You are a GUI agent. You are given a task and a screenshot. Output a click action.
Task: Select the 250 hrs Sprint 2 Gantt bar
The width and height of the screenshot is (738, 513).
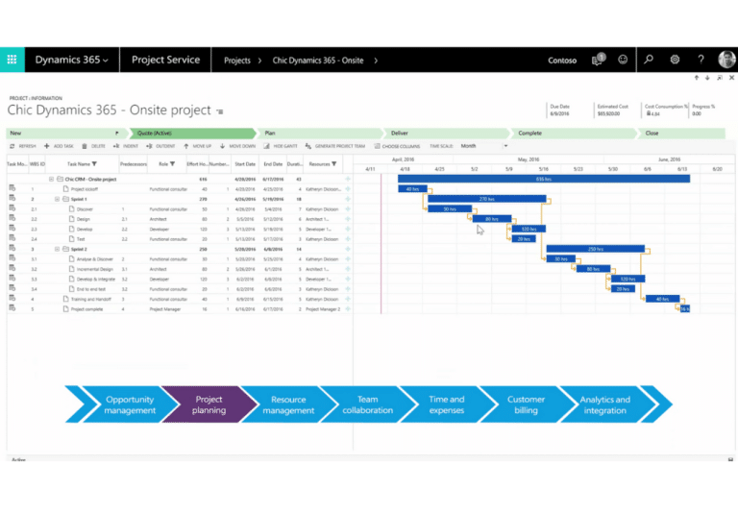point(596,249)
